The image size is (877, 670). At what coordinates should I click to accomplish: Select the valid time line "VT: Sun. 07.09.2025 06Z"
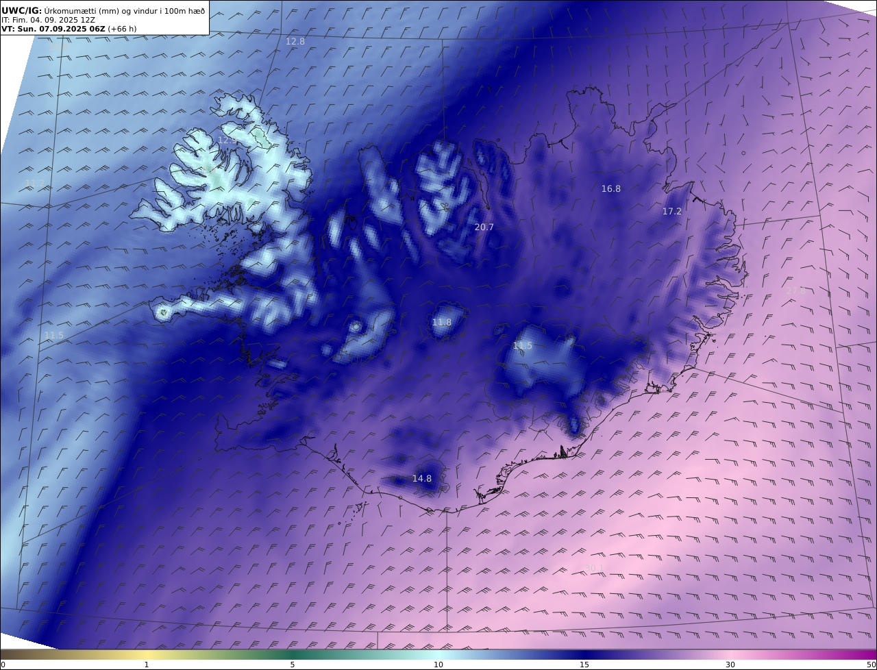coord(53,29)
